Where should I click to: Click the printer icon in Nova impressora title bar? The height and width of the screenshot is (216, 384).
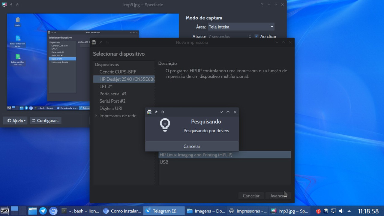94,42
